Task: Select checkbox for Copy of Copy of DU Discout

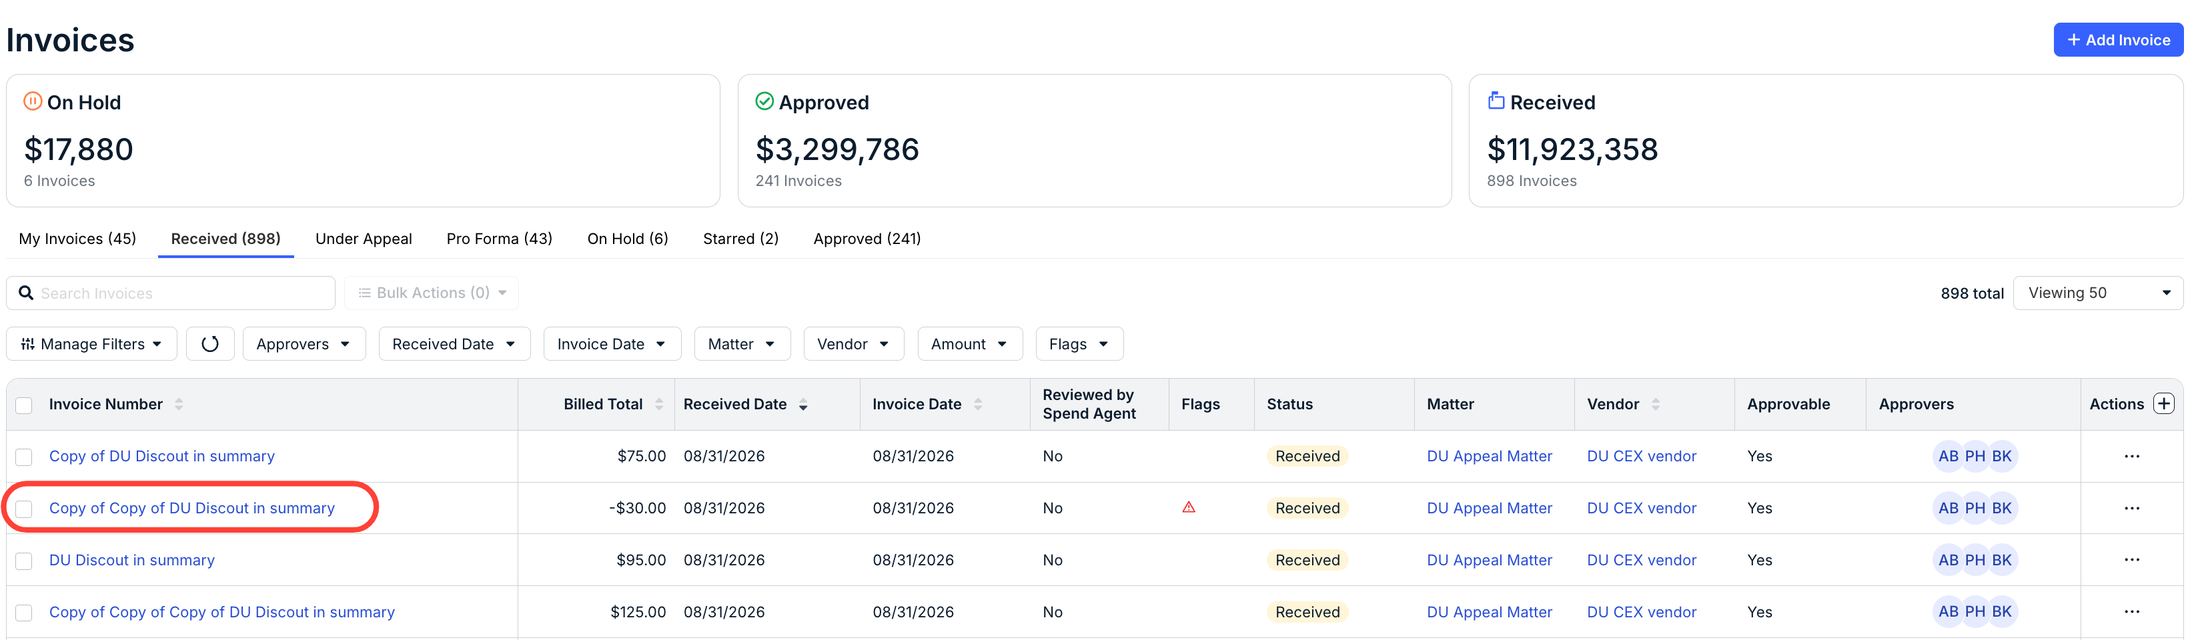Action: [x=24, y=509]
